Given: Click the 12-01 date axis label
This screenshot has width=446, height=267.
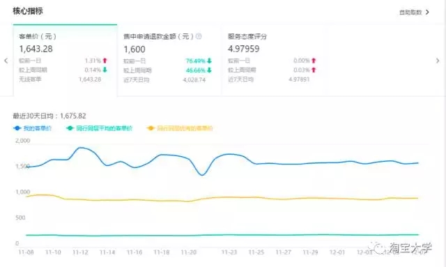Looking at the screenshot, I should click(x=337, y=252).
